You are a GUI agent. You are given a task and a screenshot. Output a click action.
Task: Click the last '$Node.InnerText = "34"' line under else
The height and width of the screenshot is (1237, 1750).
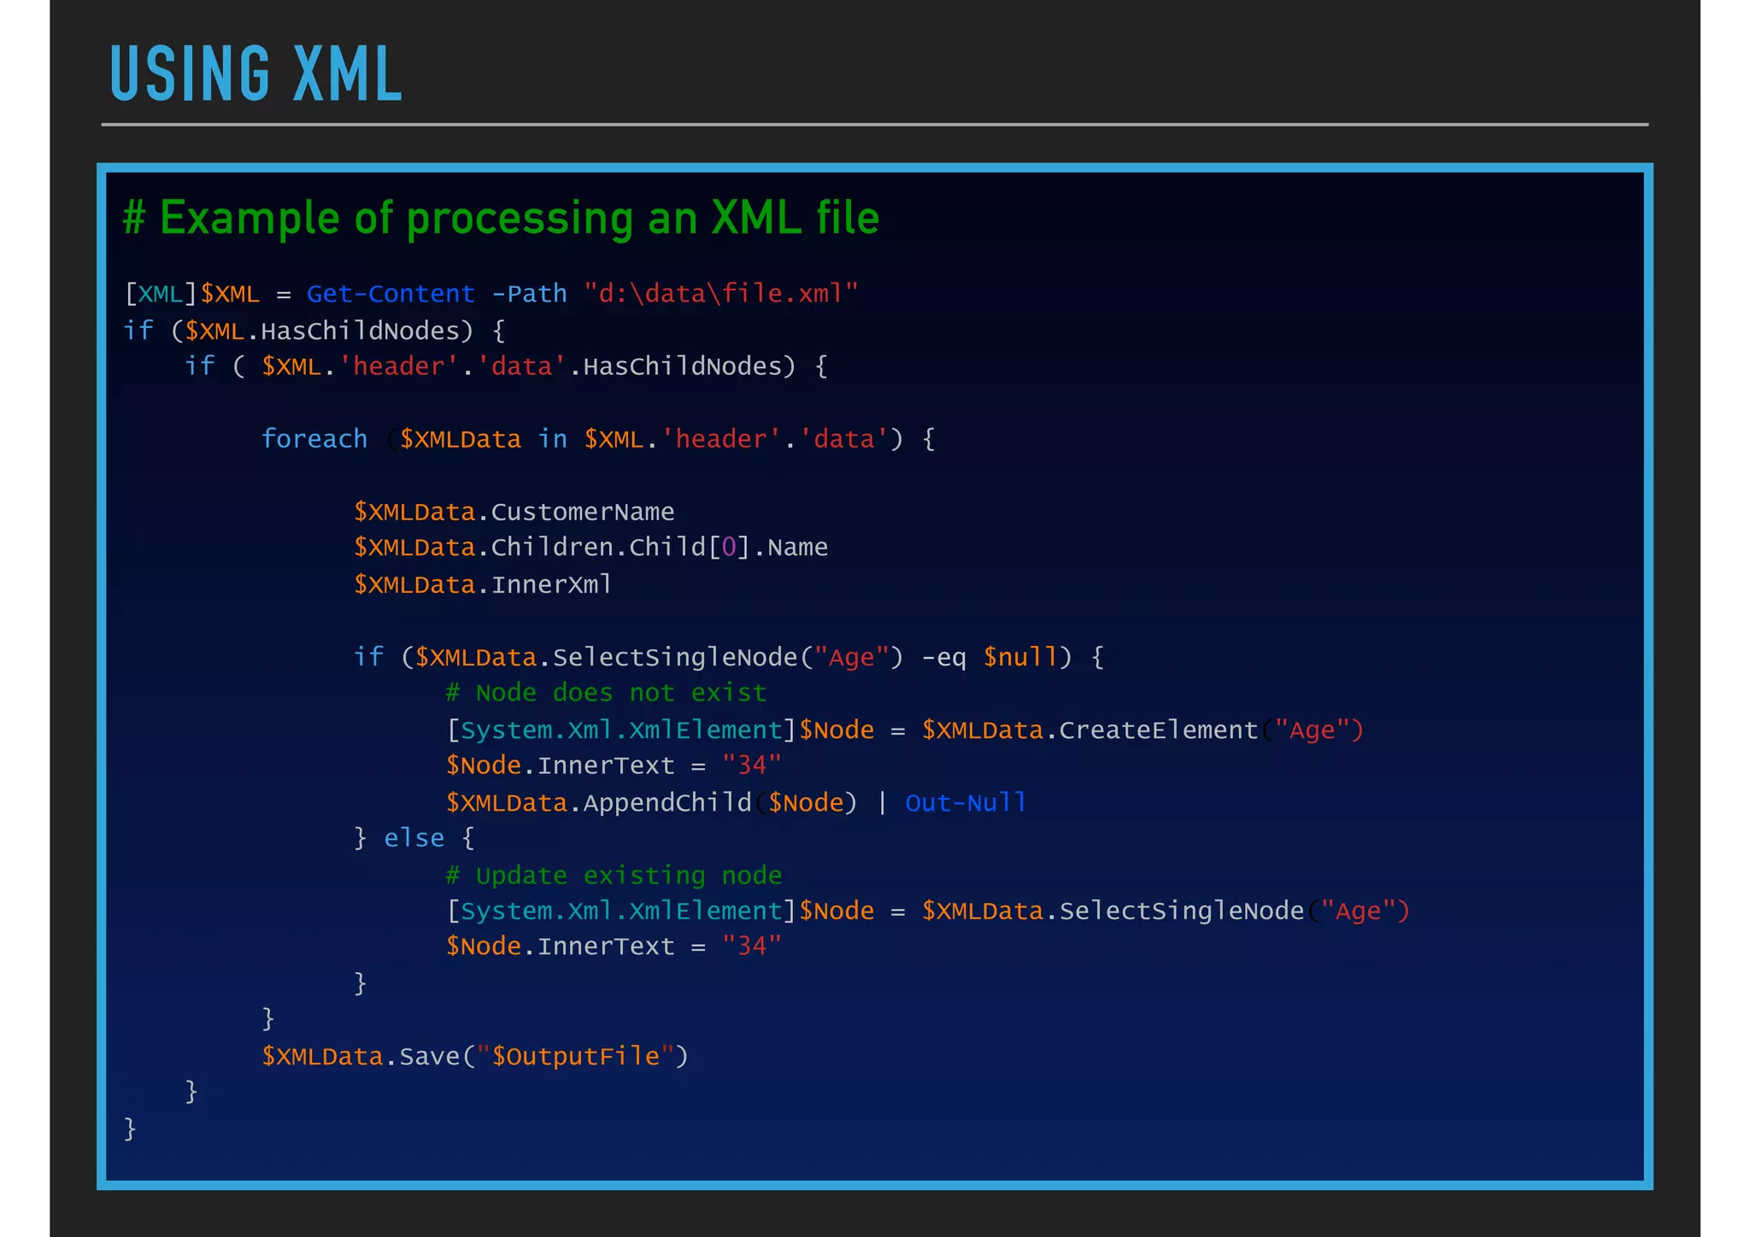(x=614, y=947)
